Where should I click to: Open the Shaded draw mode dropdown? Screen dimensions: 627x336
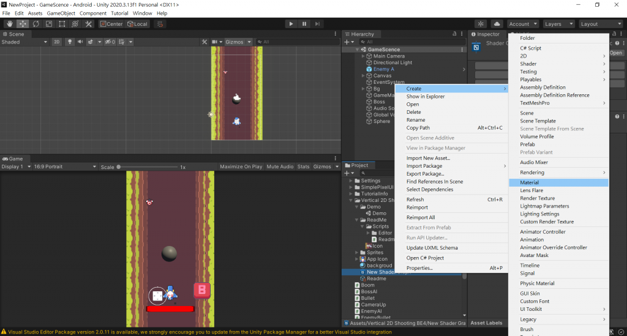tap(24, 42)
